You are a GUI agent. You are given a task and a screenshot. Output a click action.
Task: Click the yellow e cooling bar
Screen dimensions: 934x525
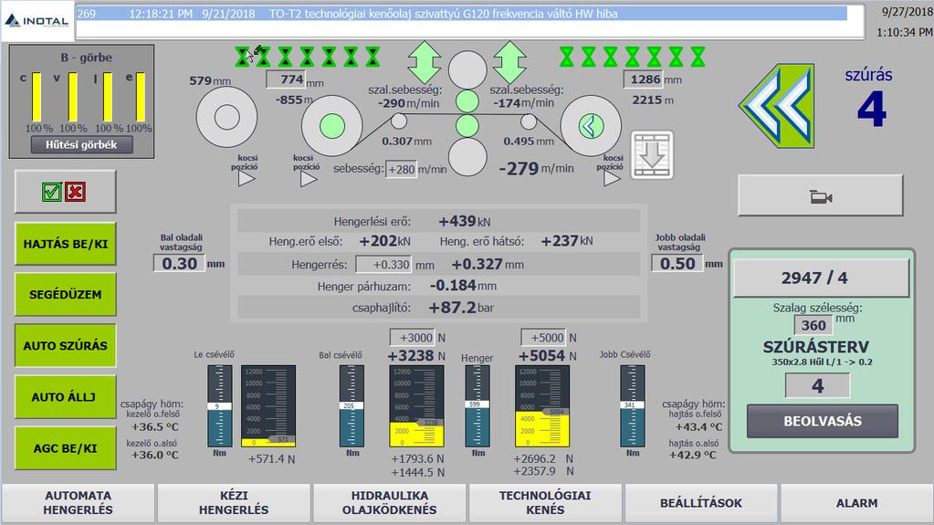point(141,97)
